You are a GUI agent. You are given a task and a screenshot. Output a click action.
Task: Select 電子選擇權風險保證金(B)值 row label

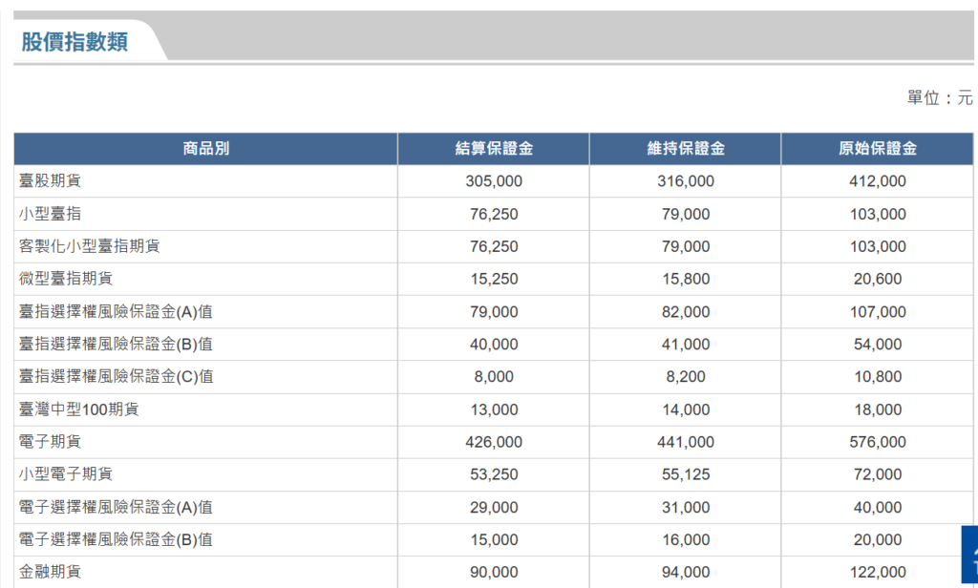click(116, 540)
